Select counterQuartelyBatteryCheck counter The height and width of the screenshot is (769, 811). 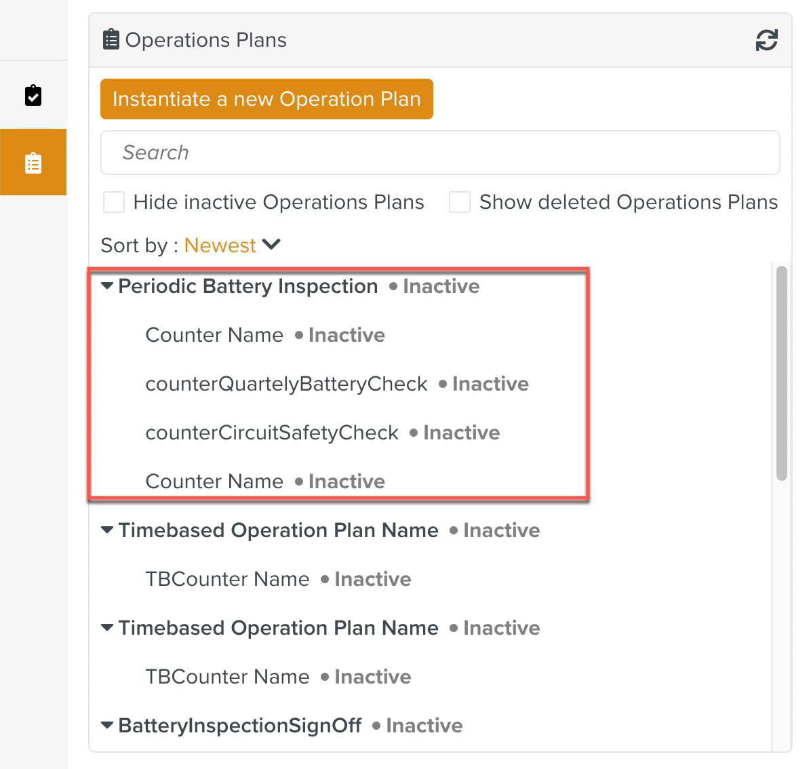[x=286, y=384]
